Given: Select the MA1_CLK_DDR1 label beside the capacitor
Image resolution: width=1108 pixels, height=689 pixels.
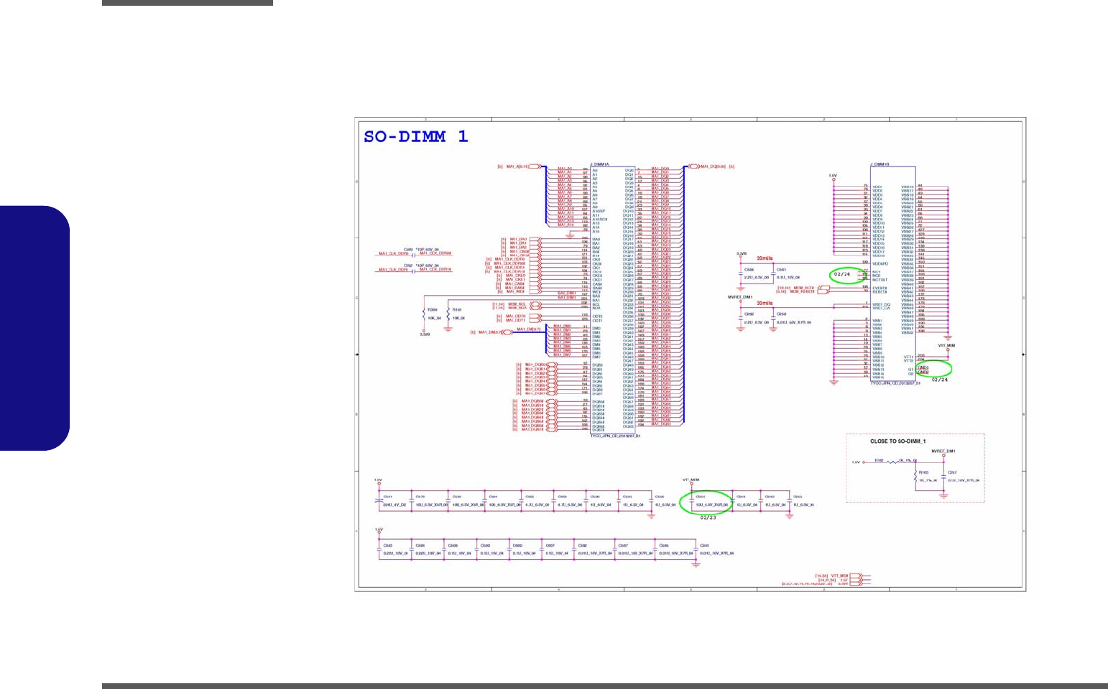Looking at the screenshot, I should (x=393, y=270).
